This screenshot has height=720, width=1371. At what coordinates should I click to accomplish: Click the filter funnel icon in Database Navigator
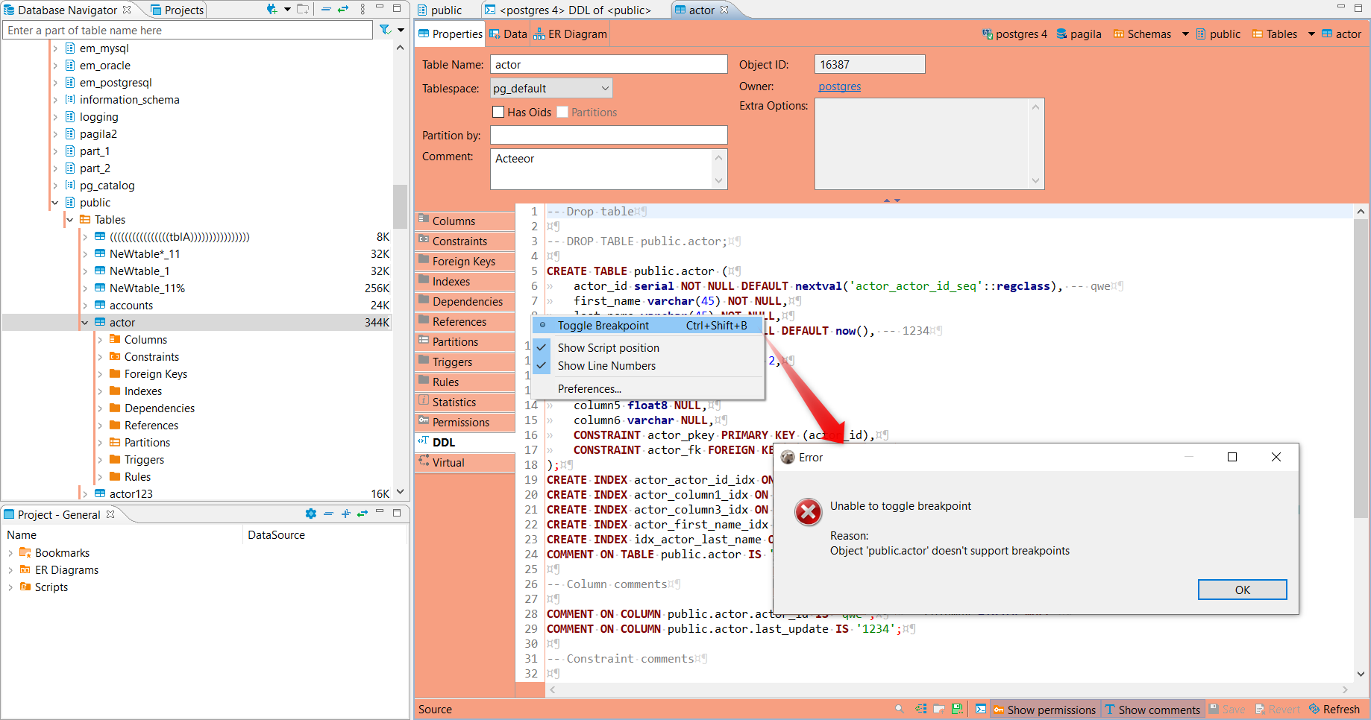(386, 29)
